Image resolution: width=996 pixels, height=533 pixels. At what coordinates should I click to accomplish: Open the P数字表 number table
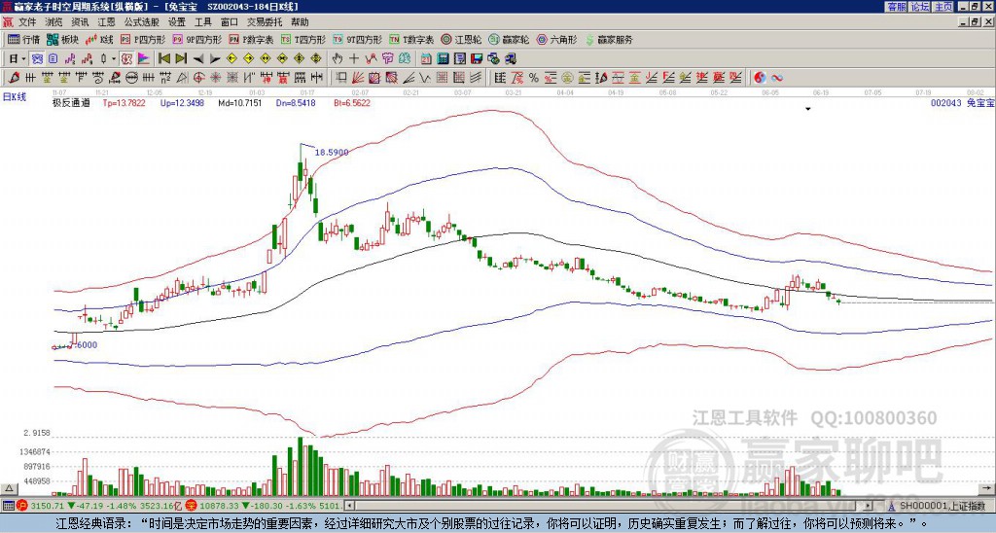pyautogui.click(x=252, y=39)
